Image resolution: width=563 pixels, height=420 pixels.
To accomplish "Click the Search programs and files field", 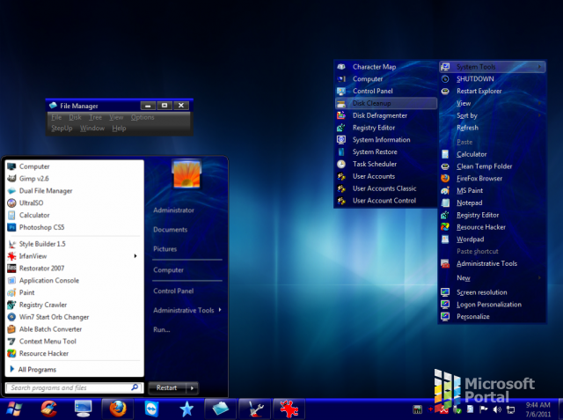I will click(x=74, y=388).
